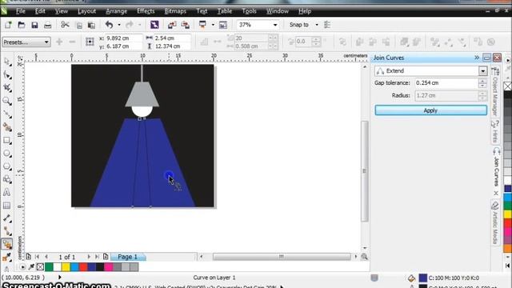Undo the last action

[109, 25]
